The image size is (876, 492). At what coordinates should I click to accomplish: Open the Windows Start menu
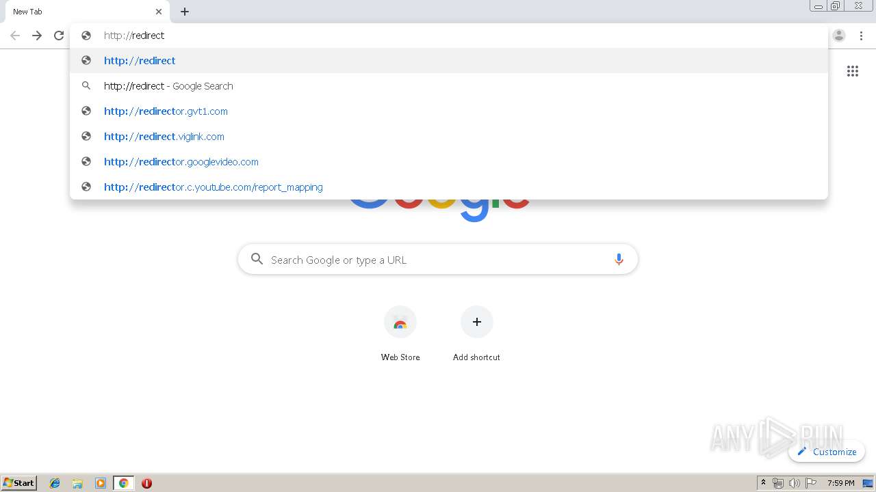(19, 483)
